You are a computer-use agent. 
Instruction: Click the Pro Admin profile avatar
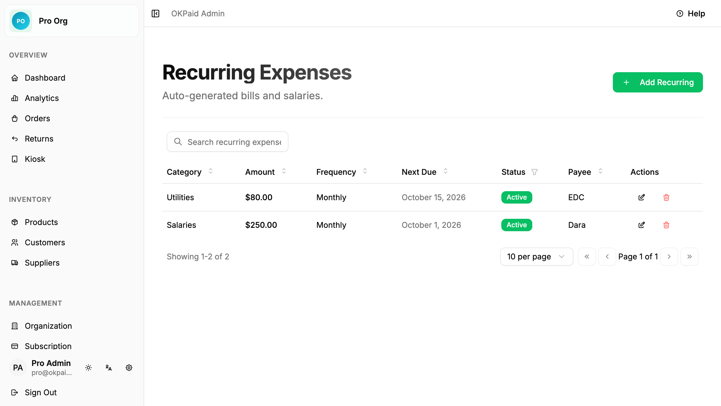[18, 368]
